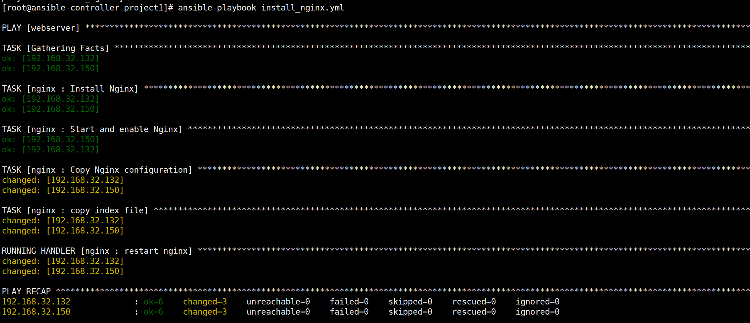Click "unreachable=0" in the 192.168.32.132 recap row
Image resolution: width=750 pixels, height=323 pixels.
pyautogui.click(x=278, y=302)
